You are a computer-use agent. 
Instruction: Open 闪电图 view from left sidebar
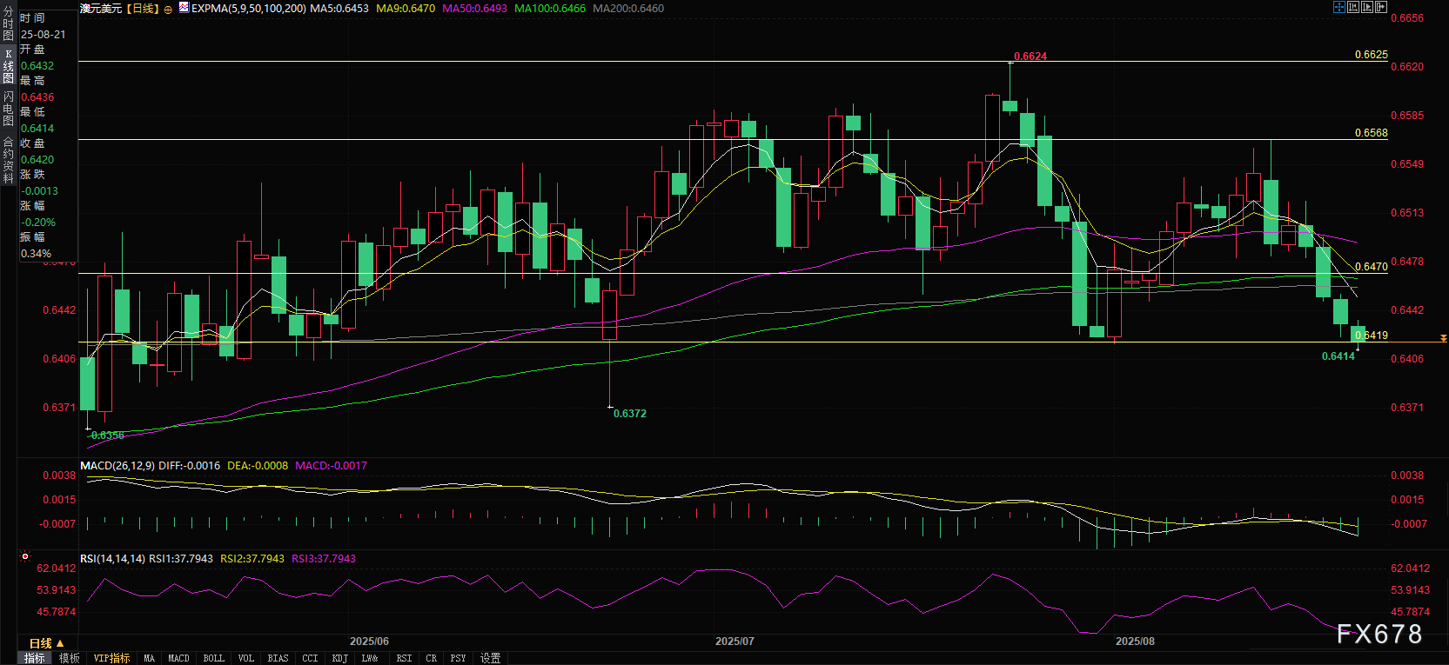coord(8,109)
